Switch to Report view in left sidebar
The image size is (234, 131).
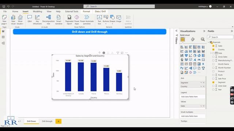coord(3,31)
